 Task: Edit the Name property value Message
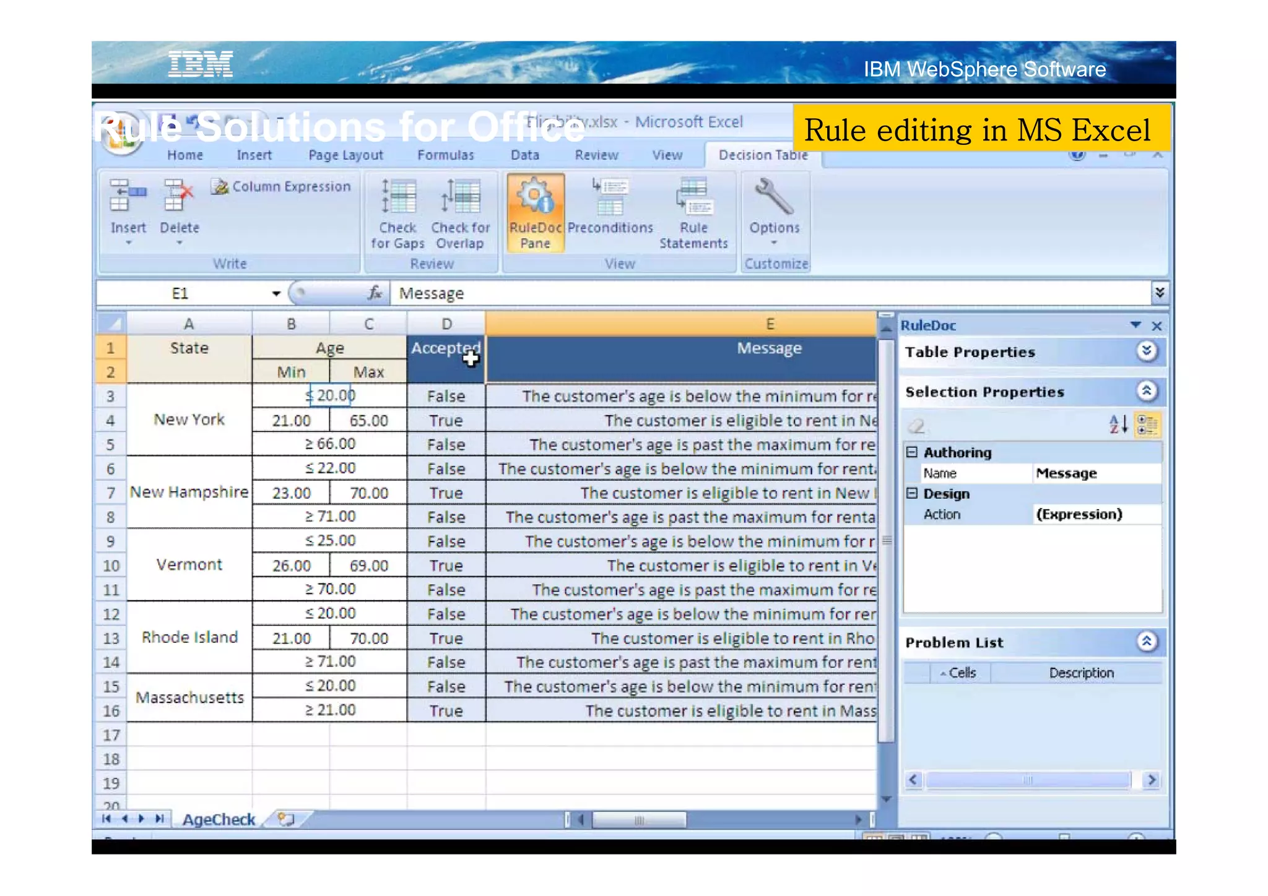[x=1096, y=473]
